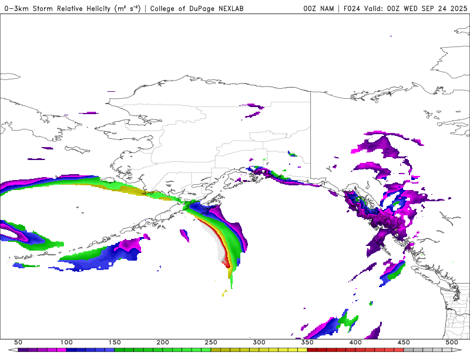The height and width of the screenshot is (353, 470).
Task: Click the '50' color bar label
Action: click(x=18, y=342)
